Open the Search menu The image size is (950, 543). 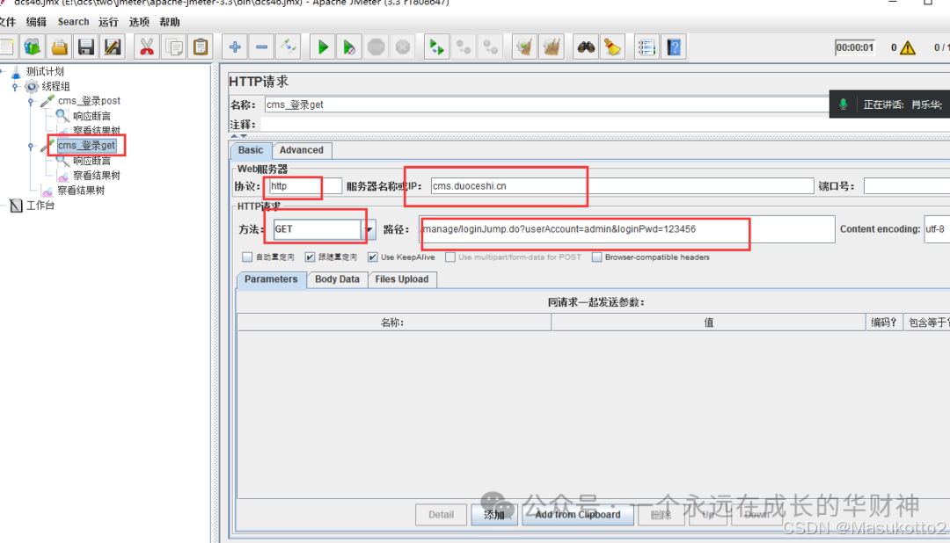73,22
